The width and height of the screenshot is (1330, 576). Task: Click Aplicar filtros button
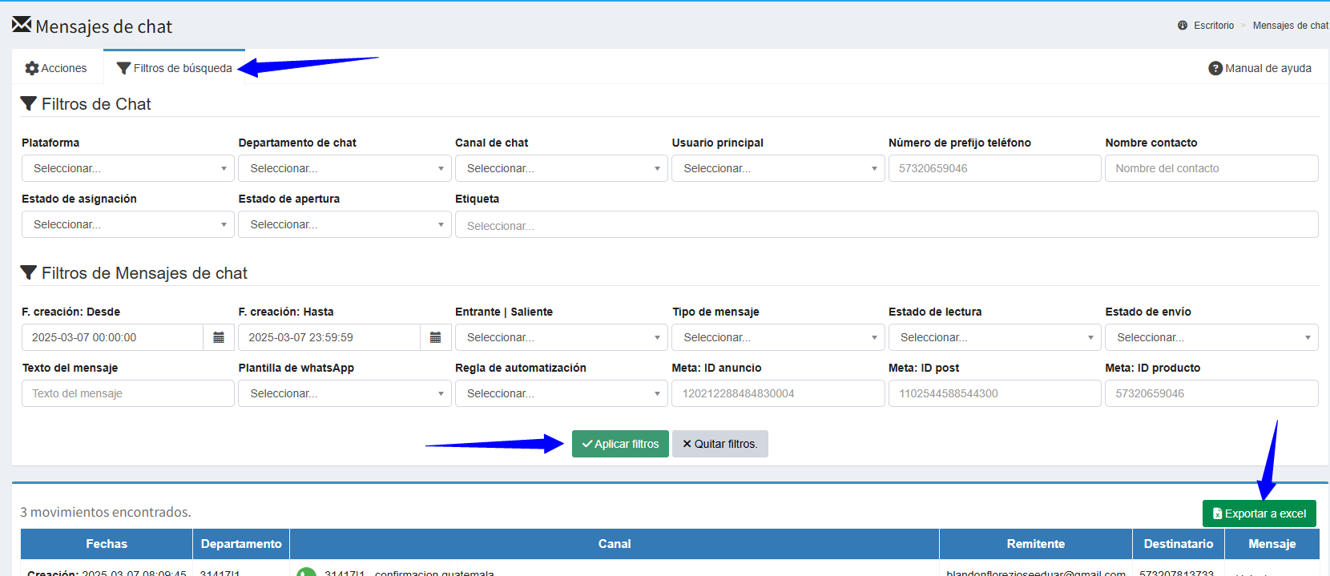[x=620, y=444]
